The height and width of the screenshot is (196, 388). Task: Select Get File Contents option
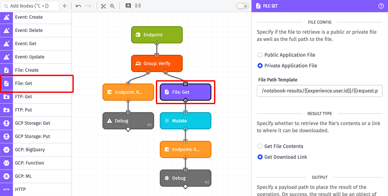[260, 146]
